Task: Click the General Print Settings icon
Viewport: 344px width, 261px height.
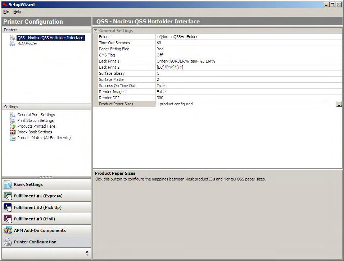Action: click(x=13, y=115)
